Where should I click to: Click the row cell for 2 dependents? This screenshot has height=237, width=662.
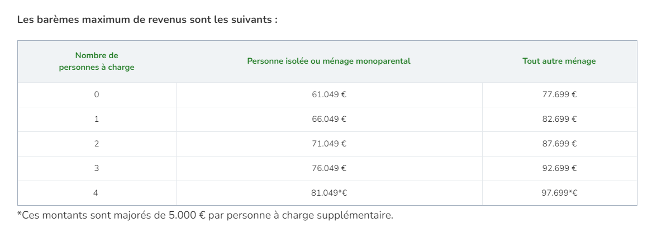pos(97,144)
